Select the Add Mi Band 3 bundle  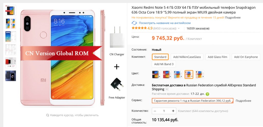(x=164, y=64)
